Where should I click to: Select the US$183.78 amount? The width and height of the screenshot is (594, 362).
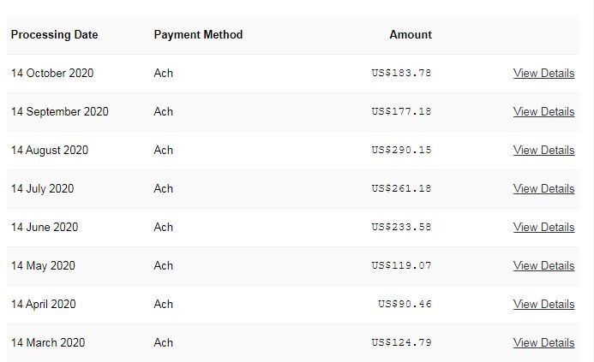[401, 74]
